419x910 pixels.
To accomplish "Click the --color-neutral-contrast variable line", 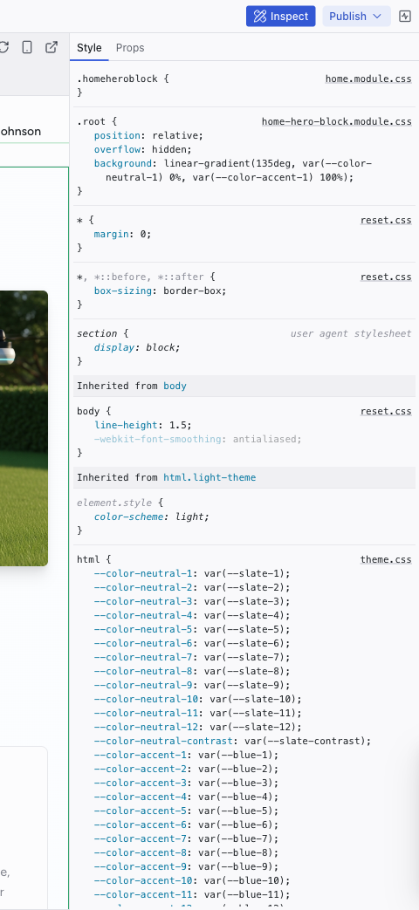I will pos(233,741).
